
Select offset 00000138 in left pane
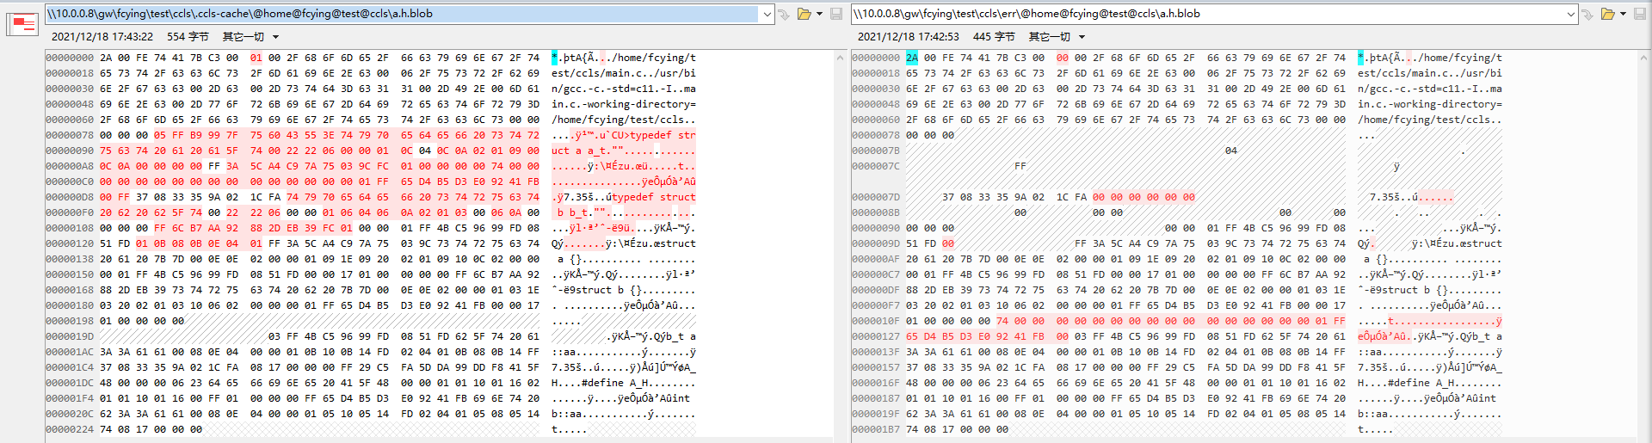(x=70, y=259)
